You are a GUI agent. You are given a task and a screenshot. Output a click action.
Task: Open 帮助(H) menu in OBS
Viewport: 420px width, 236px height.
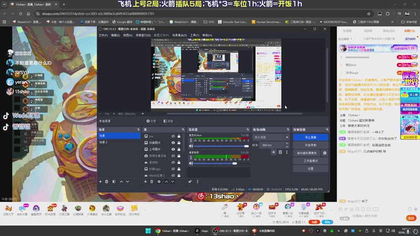click(207, 35)
